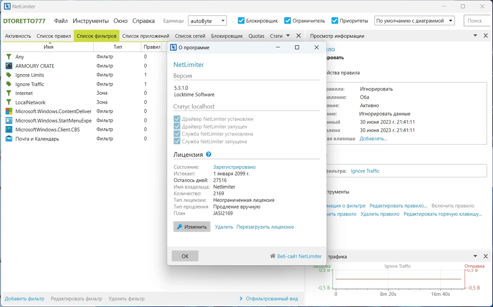
Task: Open the Окно menu
Action: [120, 21]
